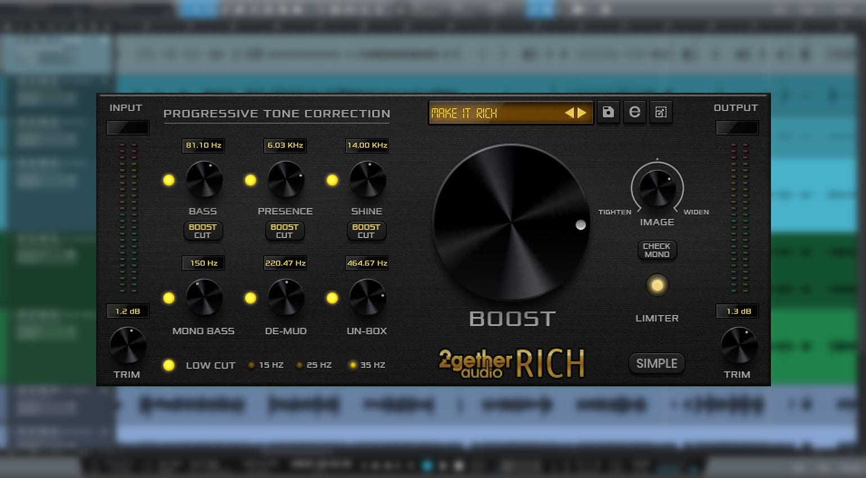Click the save preset floppy disk icon

[x=608, y=112]
